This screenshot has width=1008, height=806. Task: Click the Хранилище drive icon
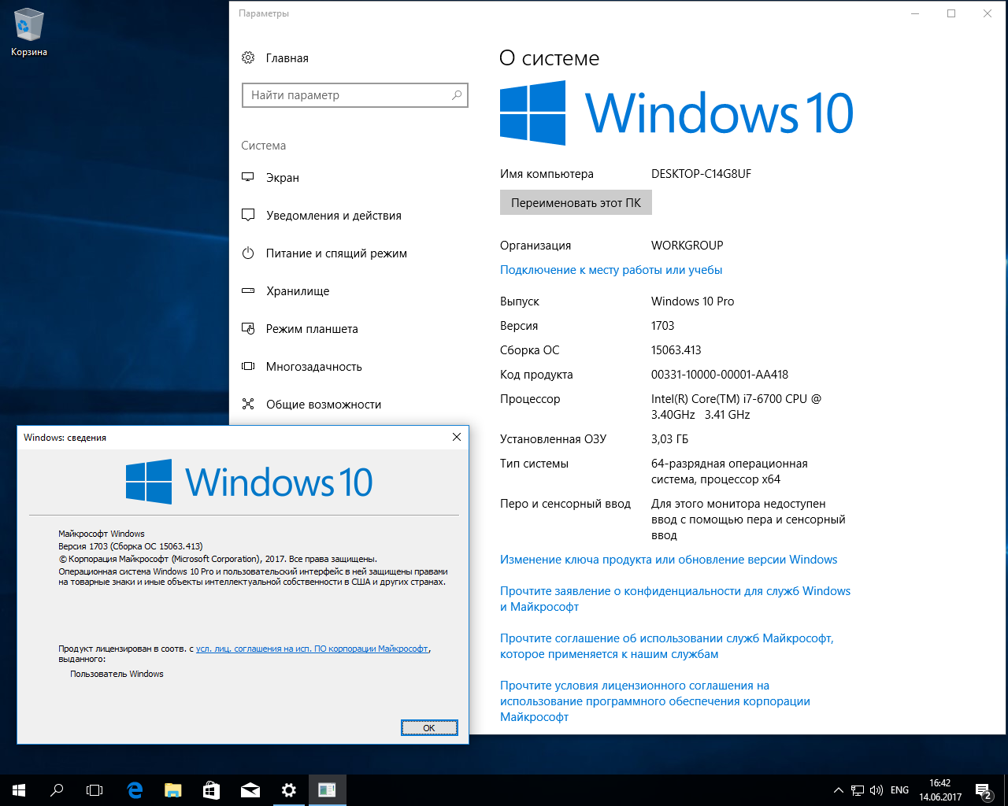(x=248, y=290)
